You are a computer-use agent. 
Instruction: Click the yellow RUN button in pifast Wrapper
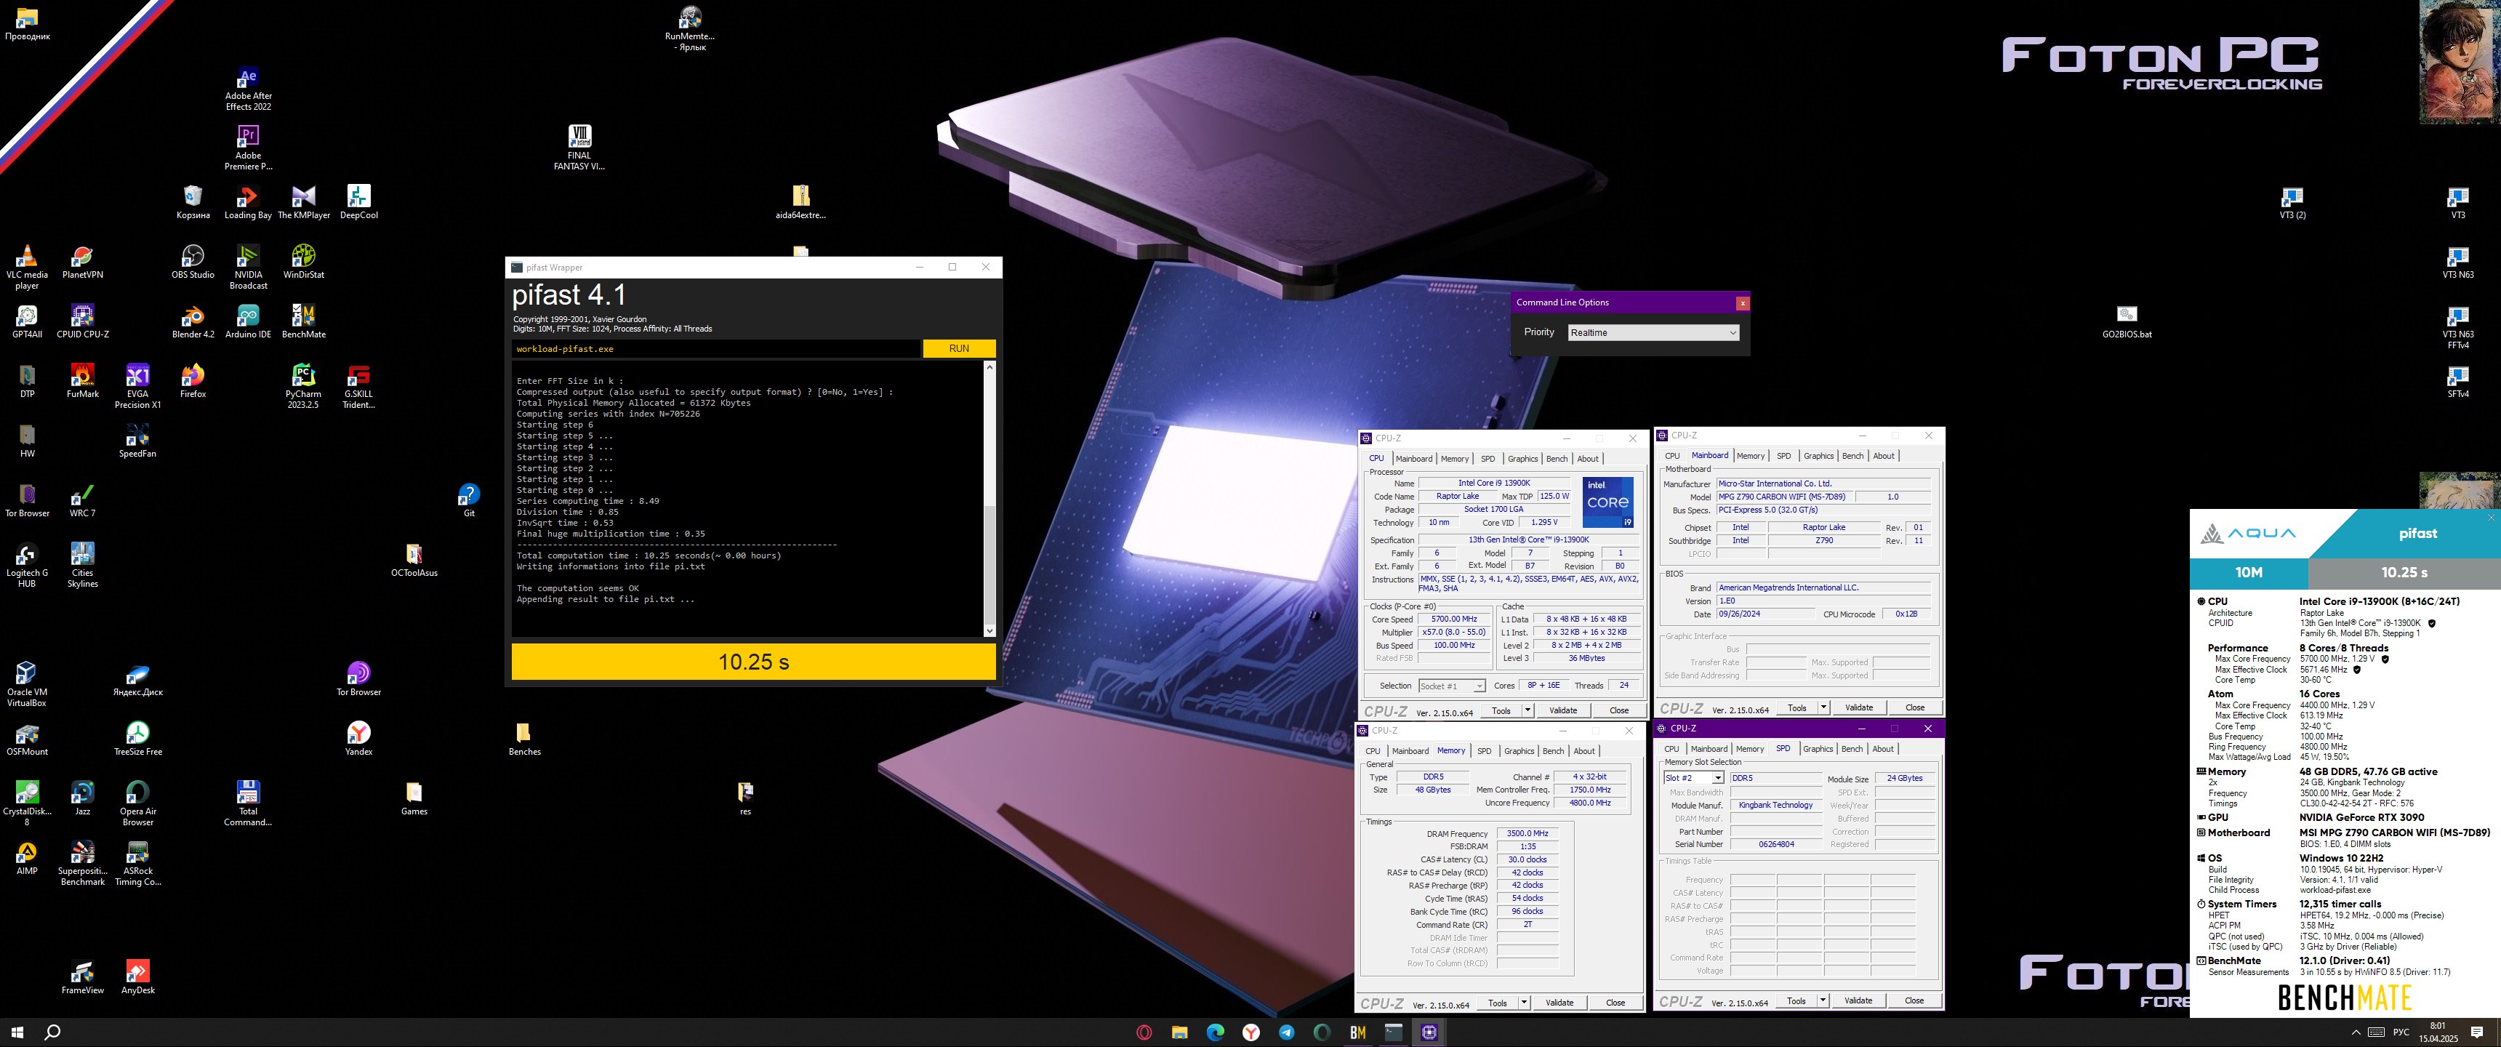coord(959,349)
